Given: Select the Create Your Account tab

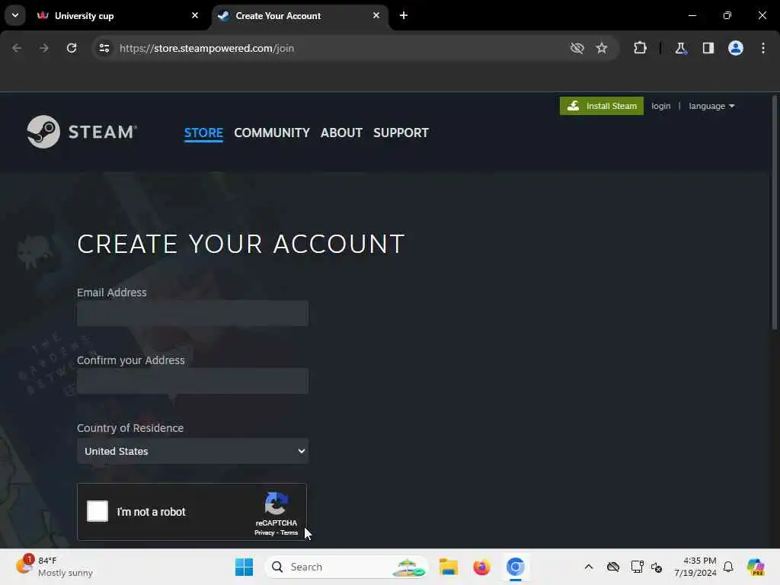Looking at the screenshot, I should pos(300,16).
